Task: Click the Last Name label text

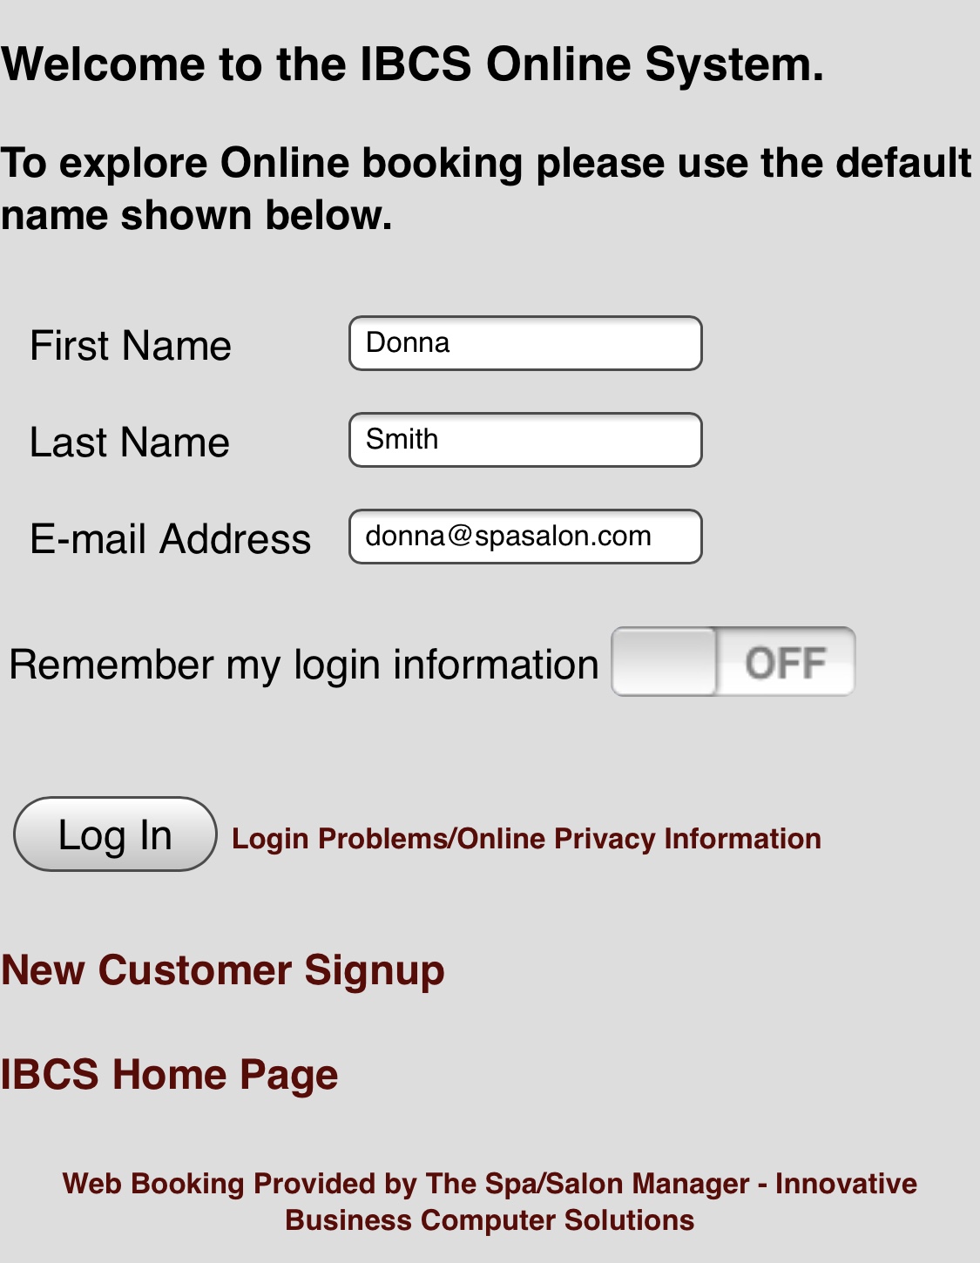Action: 130,442
